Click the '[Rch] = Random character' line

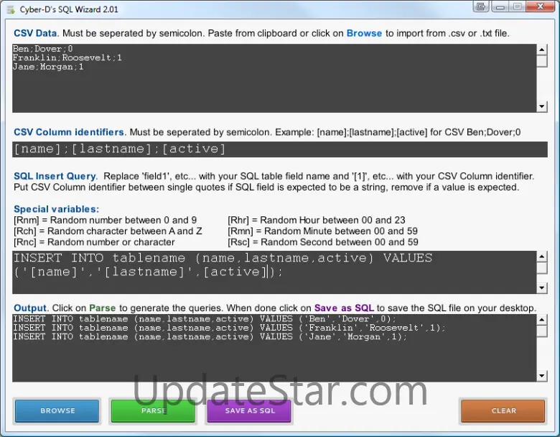pyautogui.click(x=108, y=231)
